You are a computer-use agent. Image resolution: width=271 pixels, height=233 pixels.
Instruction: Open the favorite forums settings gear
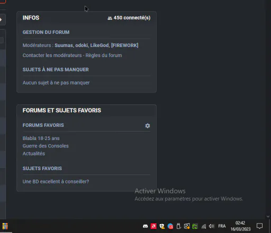coord(148,126)
